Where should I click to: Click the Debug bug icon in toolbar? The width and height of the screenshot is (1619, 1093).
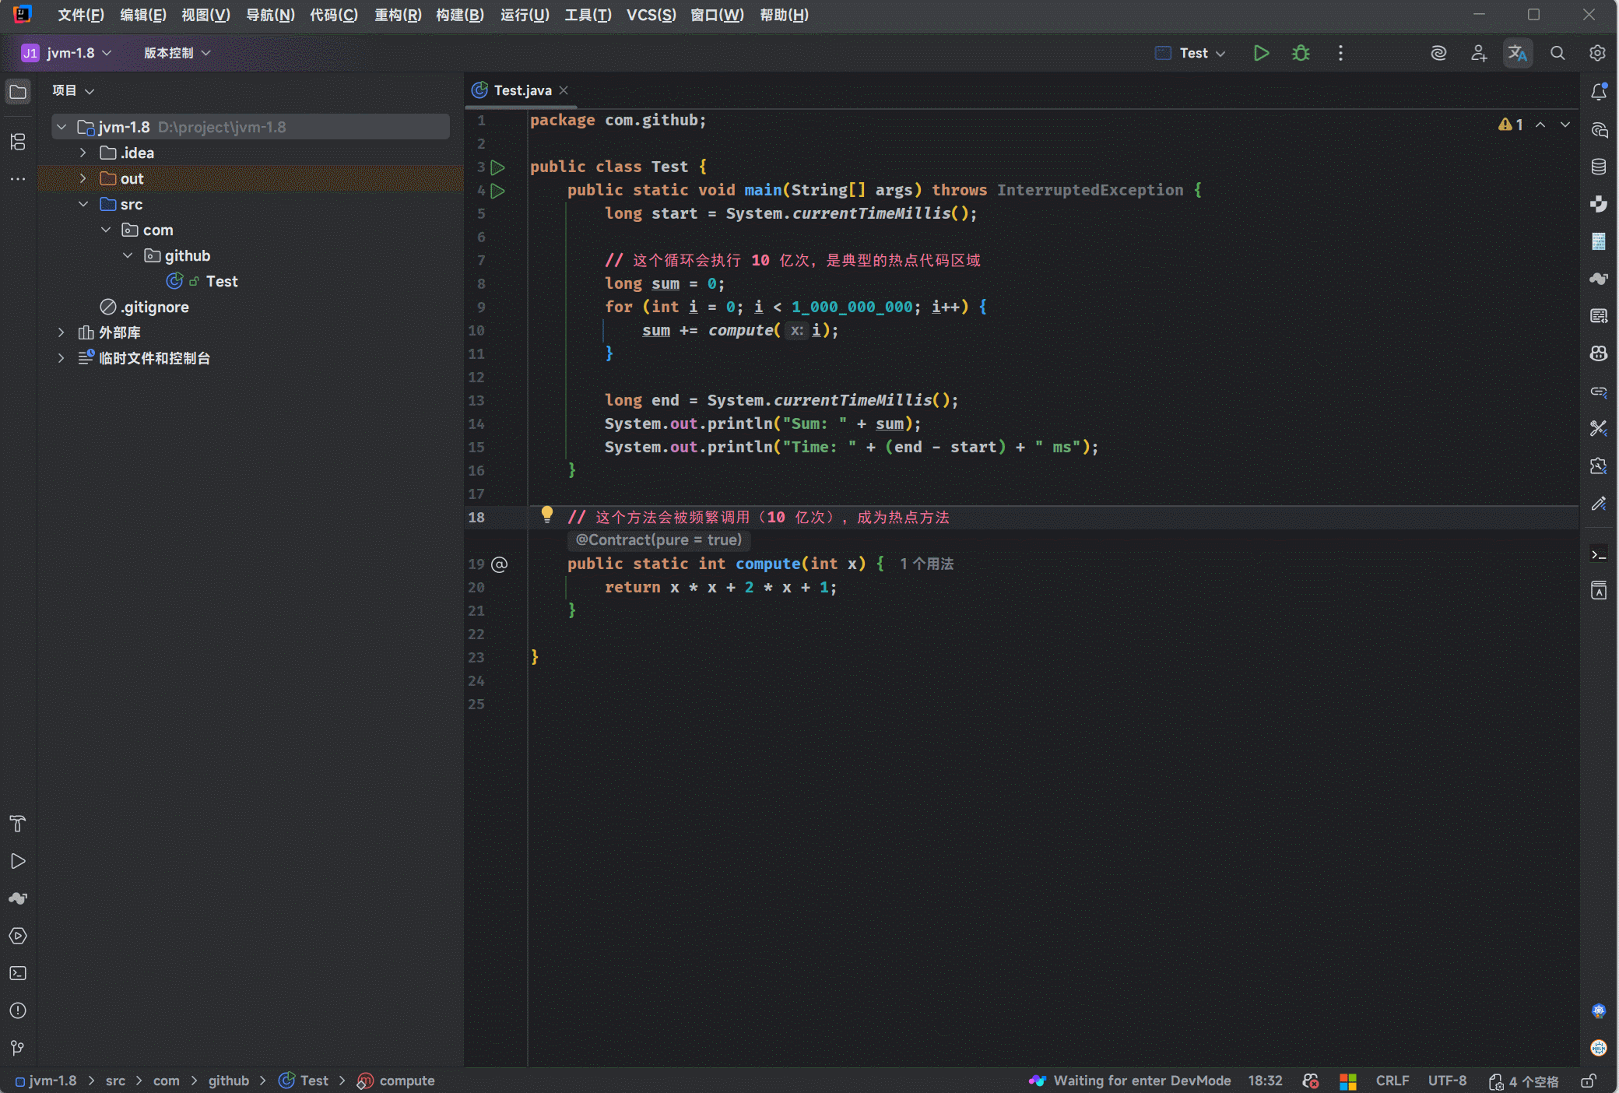(1301, 53)
